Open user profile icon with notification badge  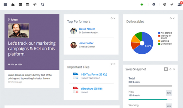click(x=180, y=4)
